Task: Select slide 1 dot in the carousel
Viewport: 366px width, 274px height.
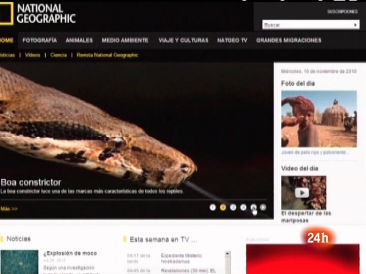Action: 213,207
